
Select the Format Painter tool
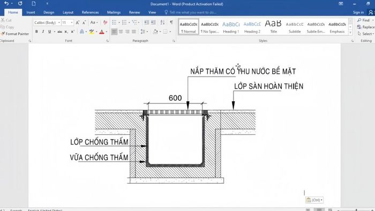point(15,34)
